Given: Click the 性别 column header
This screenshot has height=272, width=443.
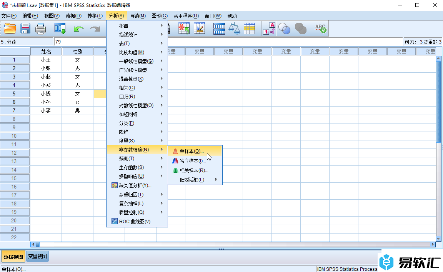Looking at the screenshot, I should click(78, 52).
